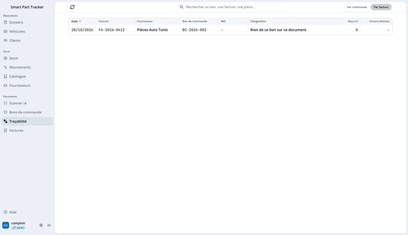Select invoice number FA-2026-0412
Image resolution: width=408 pixels, height=235 pixels.
click(x=112, y=30)
